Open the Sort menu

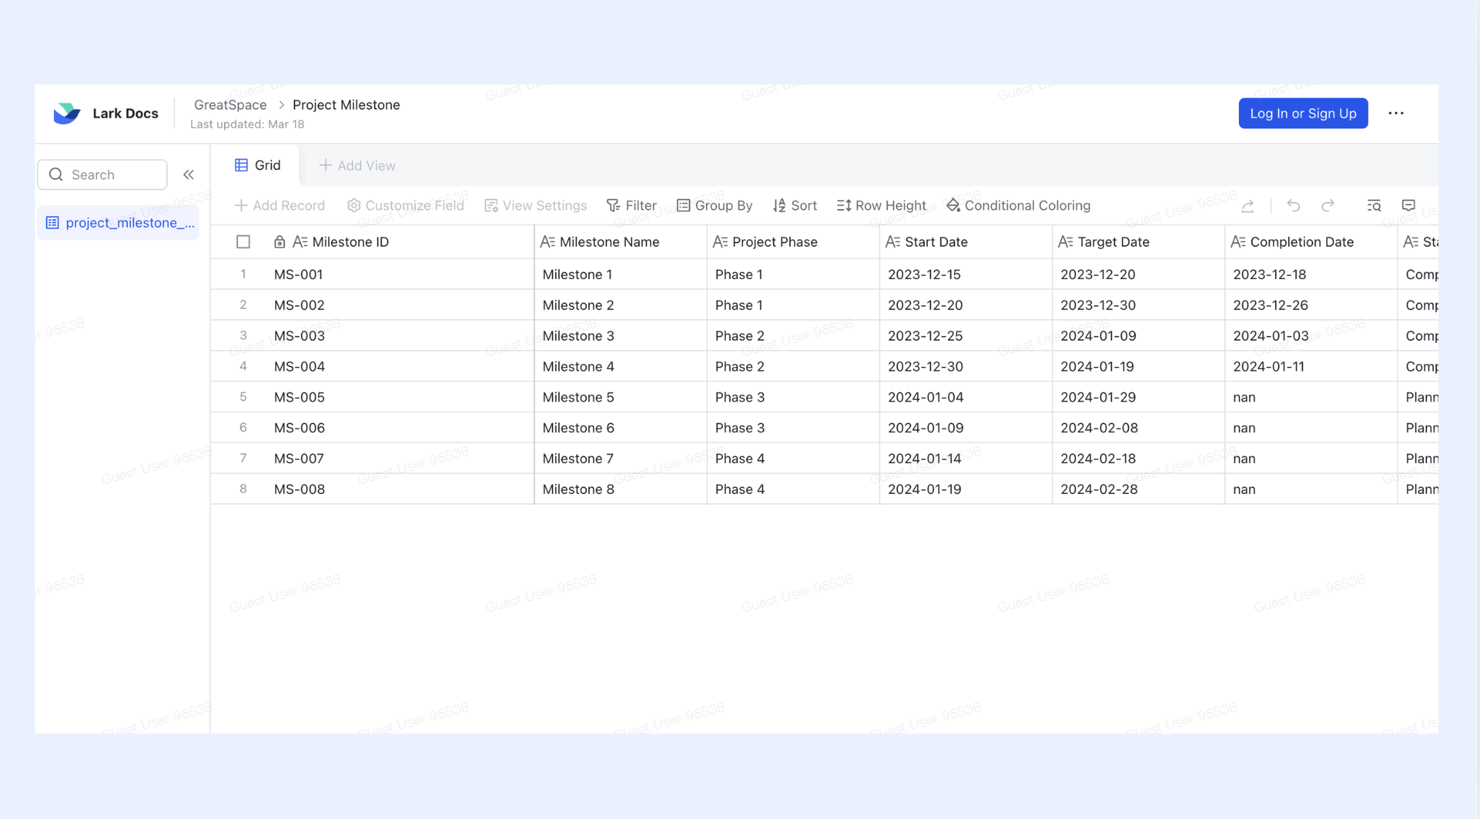[x=795, y=205]
